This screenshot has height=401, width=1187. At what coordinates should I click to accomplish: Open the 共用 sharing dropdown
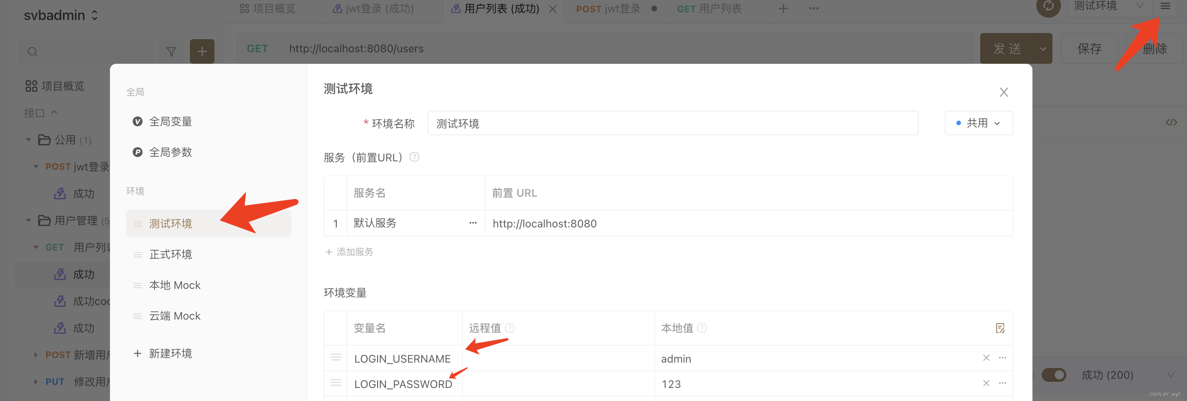(x=978, y=123)
